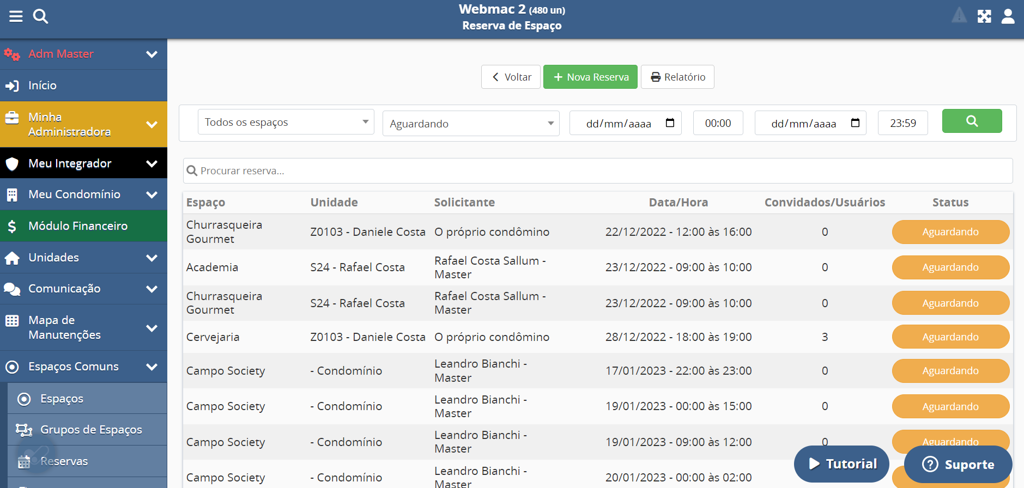Viewport: 1024px width, 488px height.
Task: Open the 'Todos os espaços' dropdown
Action: click(x=286, y=122)
